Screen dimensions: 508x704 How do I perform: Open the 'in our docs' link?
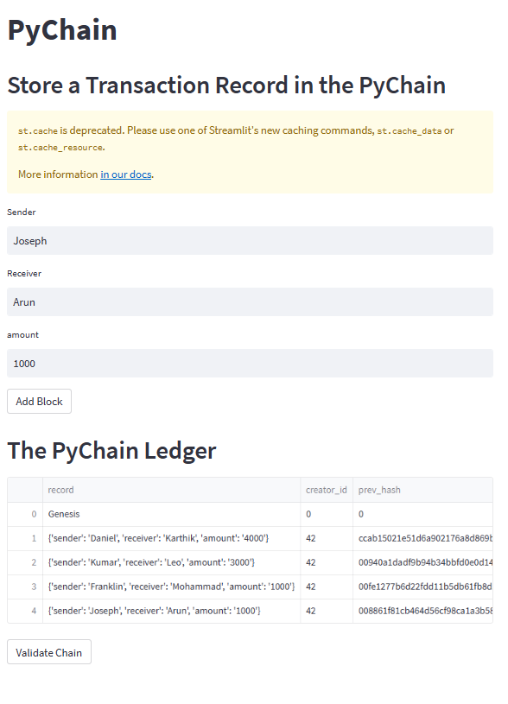tap(125, 174)
